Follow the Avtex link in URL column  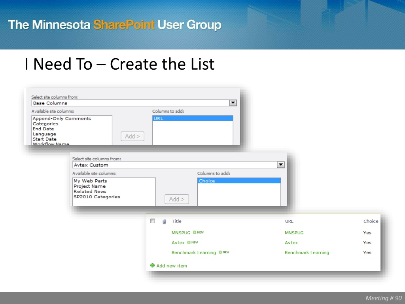click(x=291, y=243)
